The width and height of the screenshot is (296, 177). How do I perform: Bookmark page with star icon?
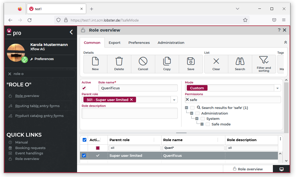click(245, 20)
